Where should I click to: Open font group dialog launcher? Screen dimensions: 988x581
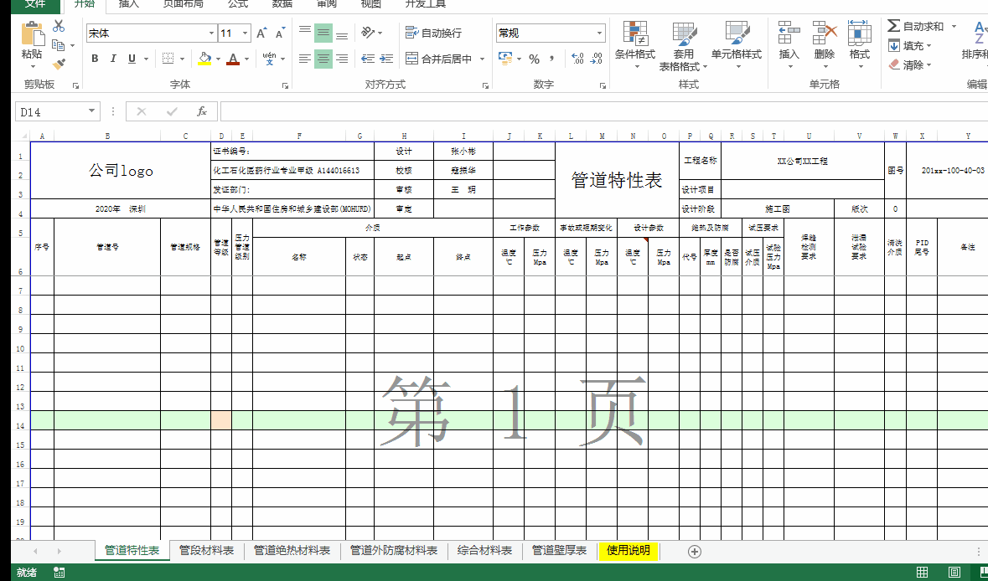pos(285,85)
